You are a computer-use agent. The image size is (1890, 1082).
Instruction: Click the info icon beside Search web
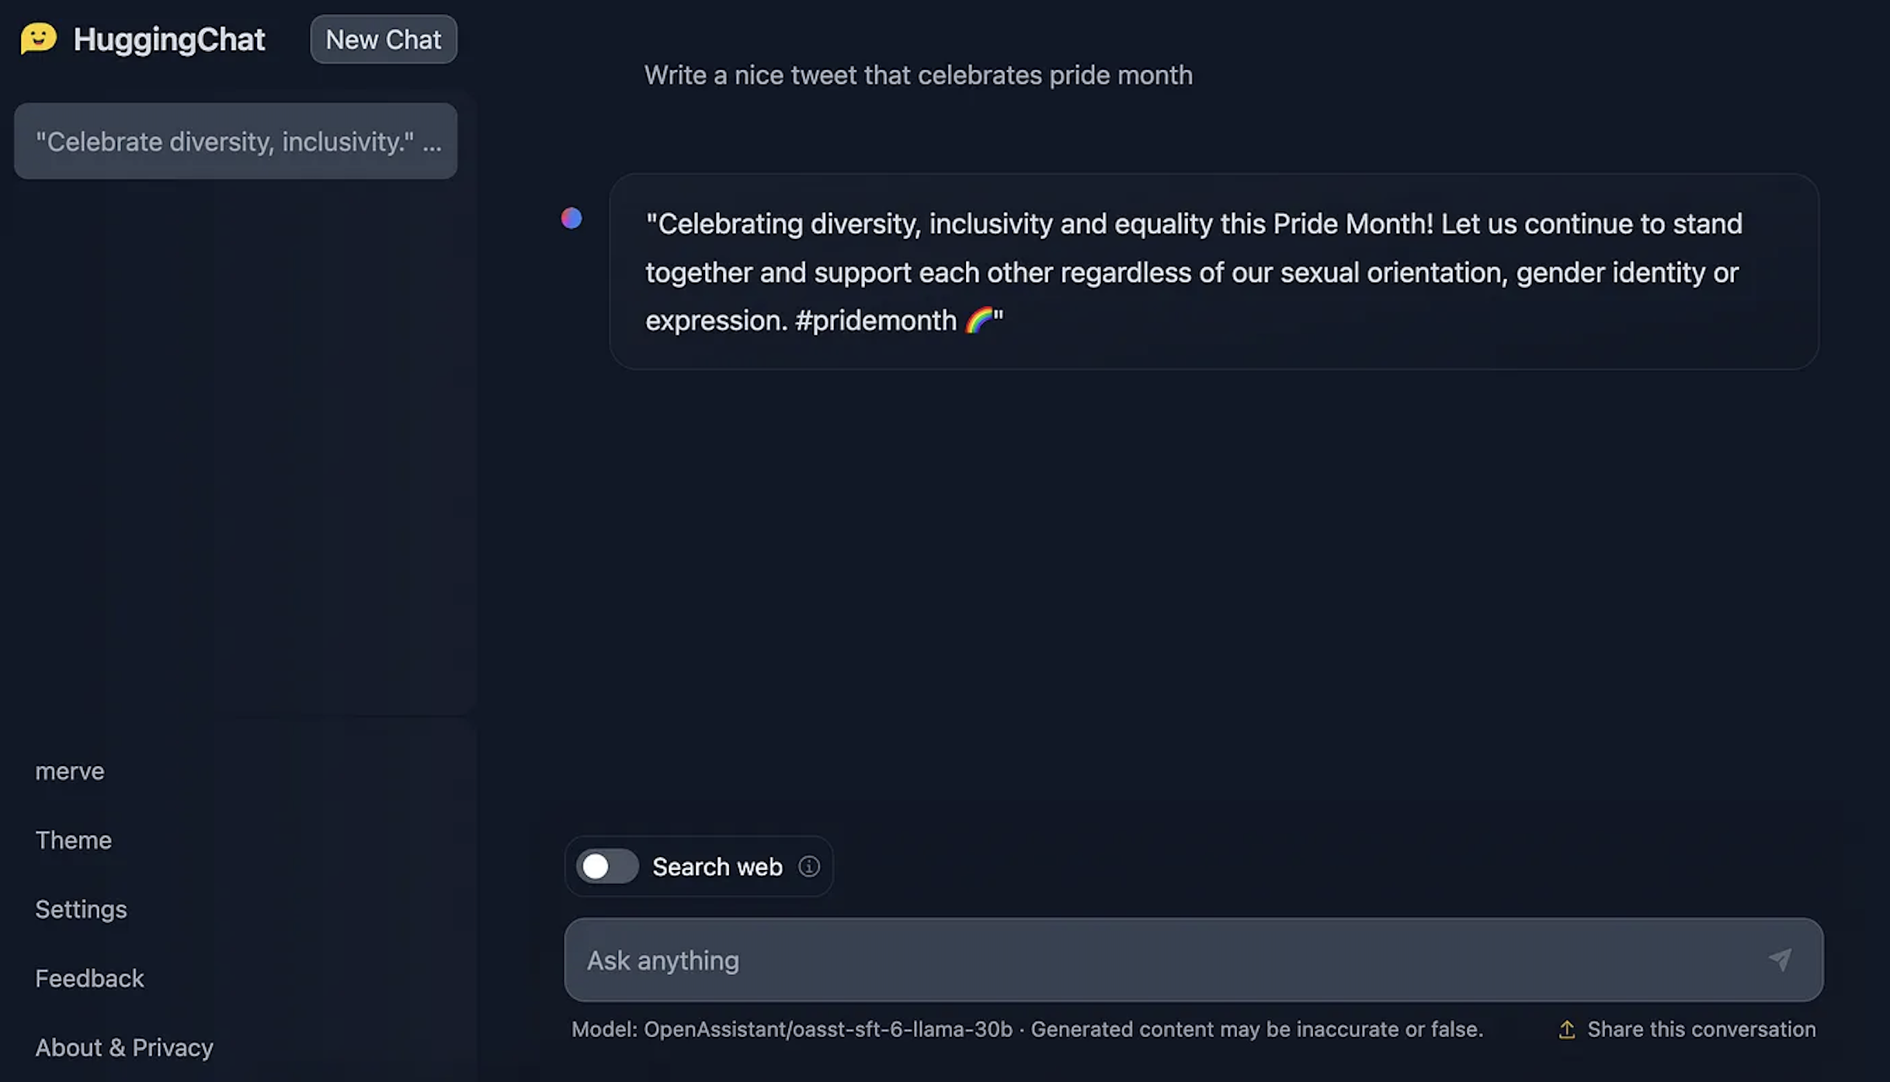coord(808,866)
